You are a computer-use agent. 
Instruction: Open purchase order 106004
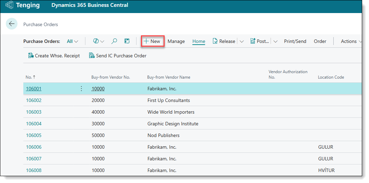click(34, 124)
